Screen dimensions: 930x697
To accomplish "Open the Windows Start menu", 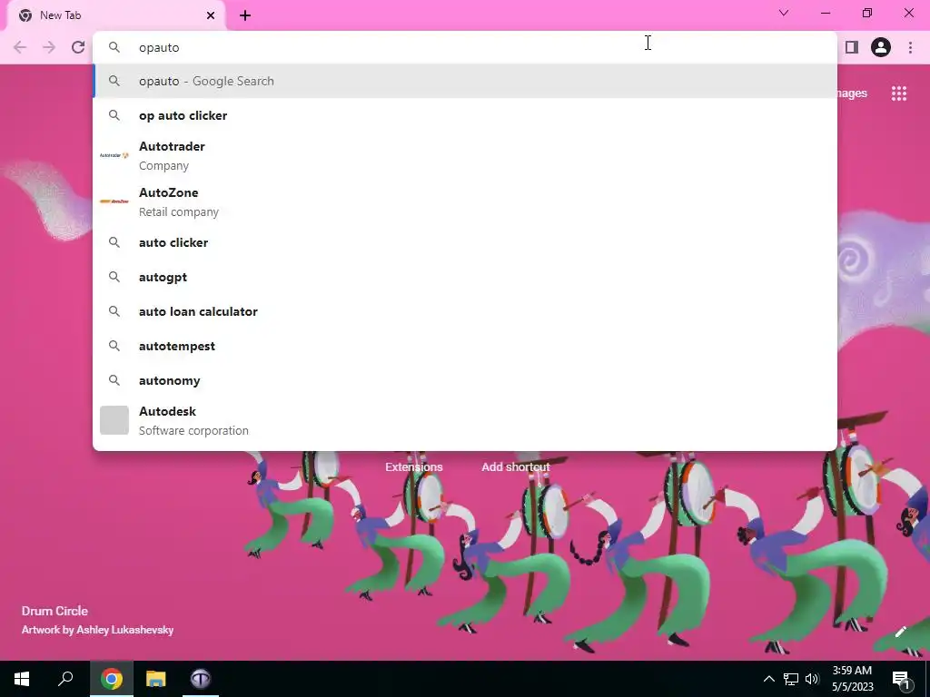I will click(x=22, y=679).
